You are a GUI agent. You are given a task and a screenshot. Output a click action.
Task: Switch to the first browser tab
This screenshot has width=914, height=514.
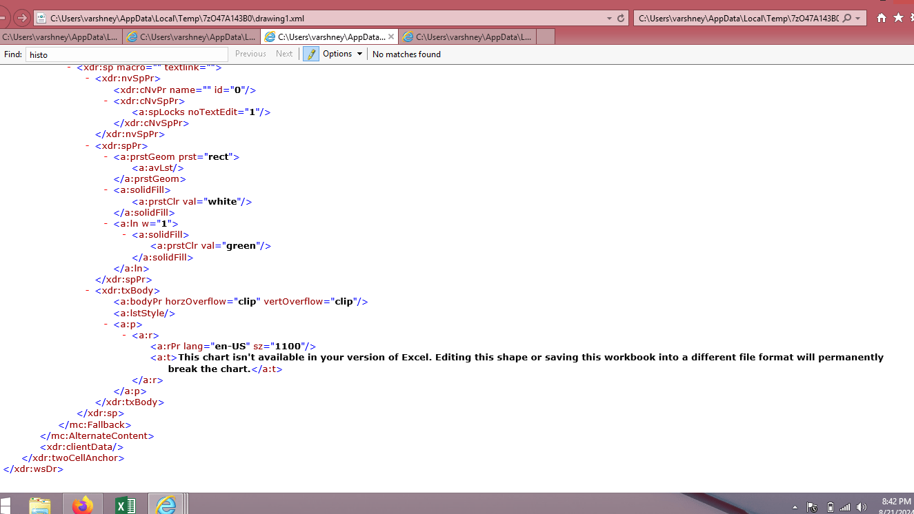click(61, 37)
